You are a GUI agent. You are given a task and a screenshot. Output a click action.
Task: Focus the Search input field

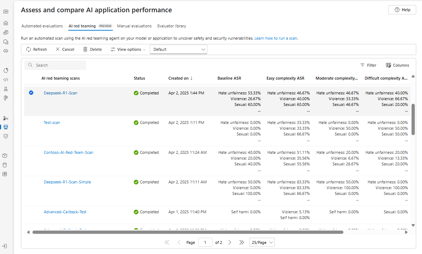[55, 65]
